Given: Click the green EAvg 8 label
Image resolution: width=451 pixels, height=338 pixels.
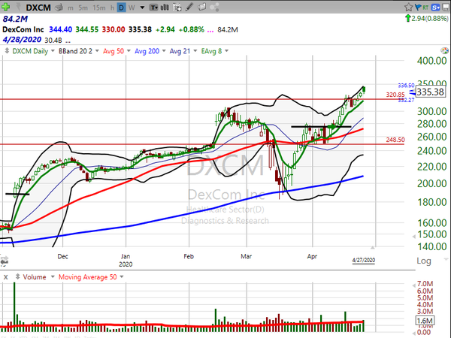Looking at the screenshot, I should pyautogui.click(x=211, y=51).
